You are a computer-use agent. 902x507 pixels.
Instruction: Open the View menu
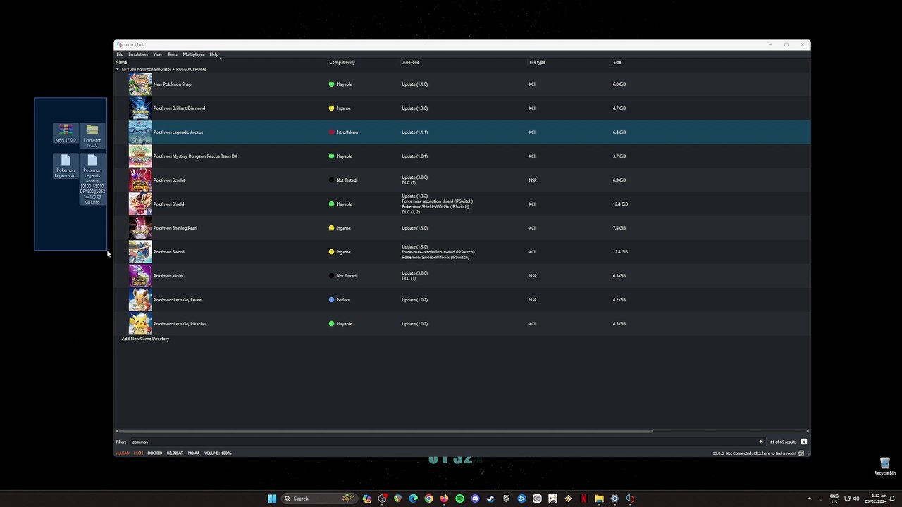coord(158,54)
